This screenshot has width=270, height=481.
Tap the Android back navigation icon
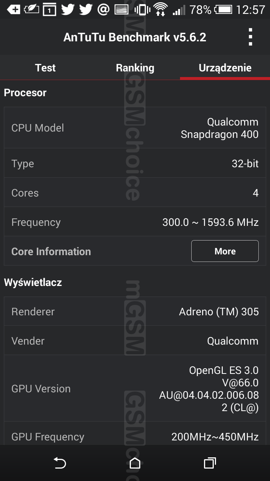tap(60, 463)
